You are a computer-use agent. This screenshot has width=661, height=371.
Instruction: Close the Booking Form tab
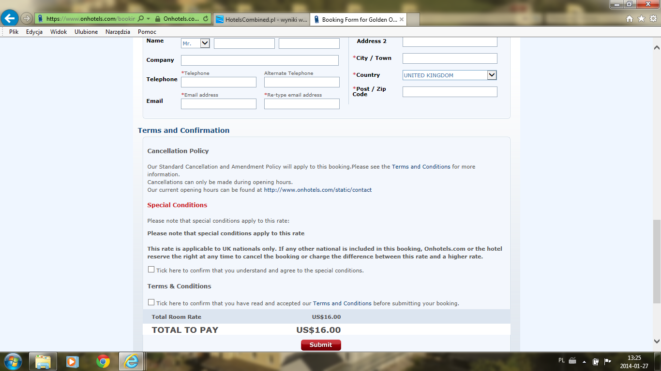click(402, 19)
